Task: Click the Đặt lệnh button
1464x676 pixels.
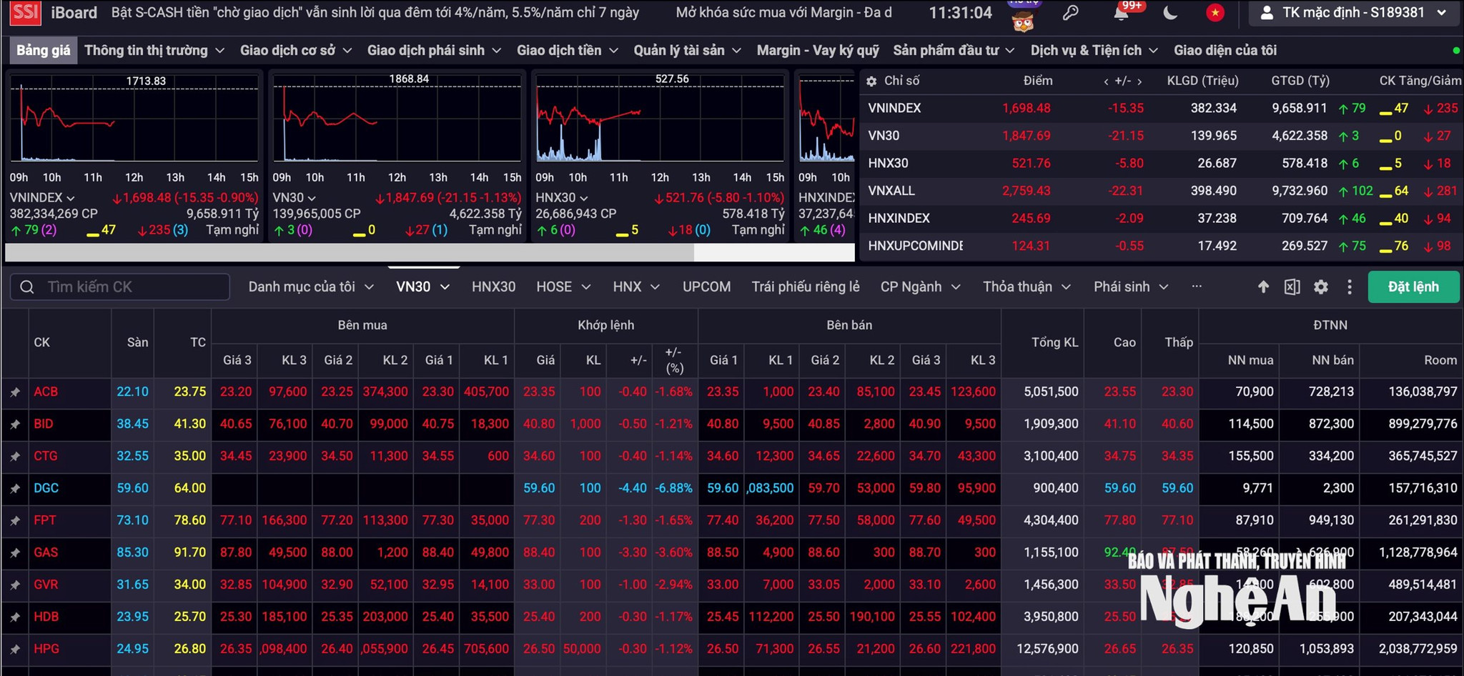Action: point(1413,287)
